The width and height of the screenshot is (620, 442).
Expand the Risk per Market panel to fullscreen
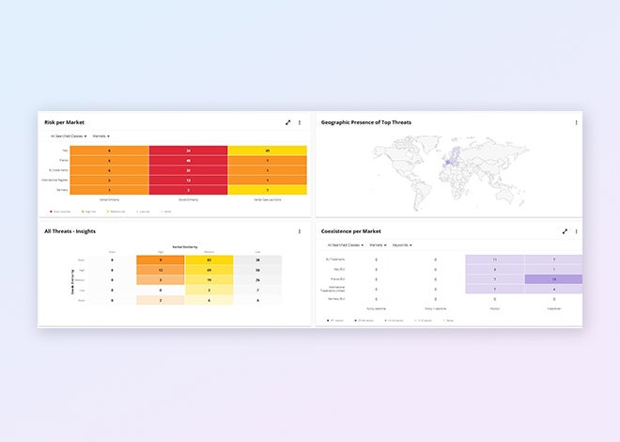[287, 122]
